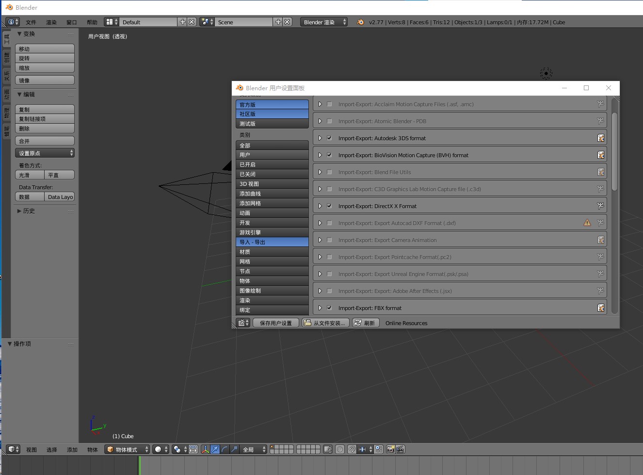Click the Blender logo icon in info header
Screen dimensions: 643x475
tap(360, 22)
